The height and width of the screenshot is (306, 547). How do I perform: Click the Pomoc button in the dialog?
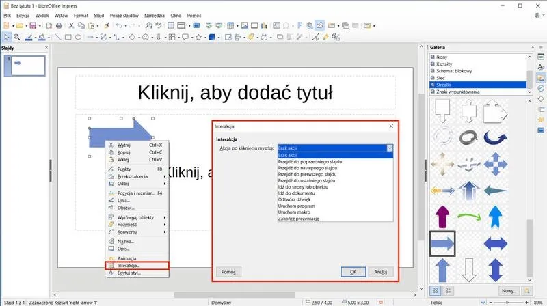point(228,272)
